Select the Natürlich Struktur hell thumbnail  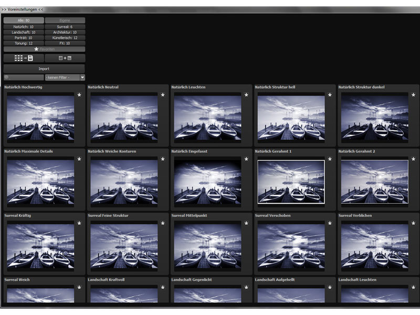(x=291, y=118)
